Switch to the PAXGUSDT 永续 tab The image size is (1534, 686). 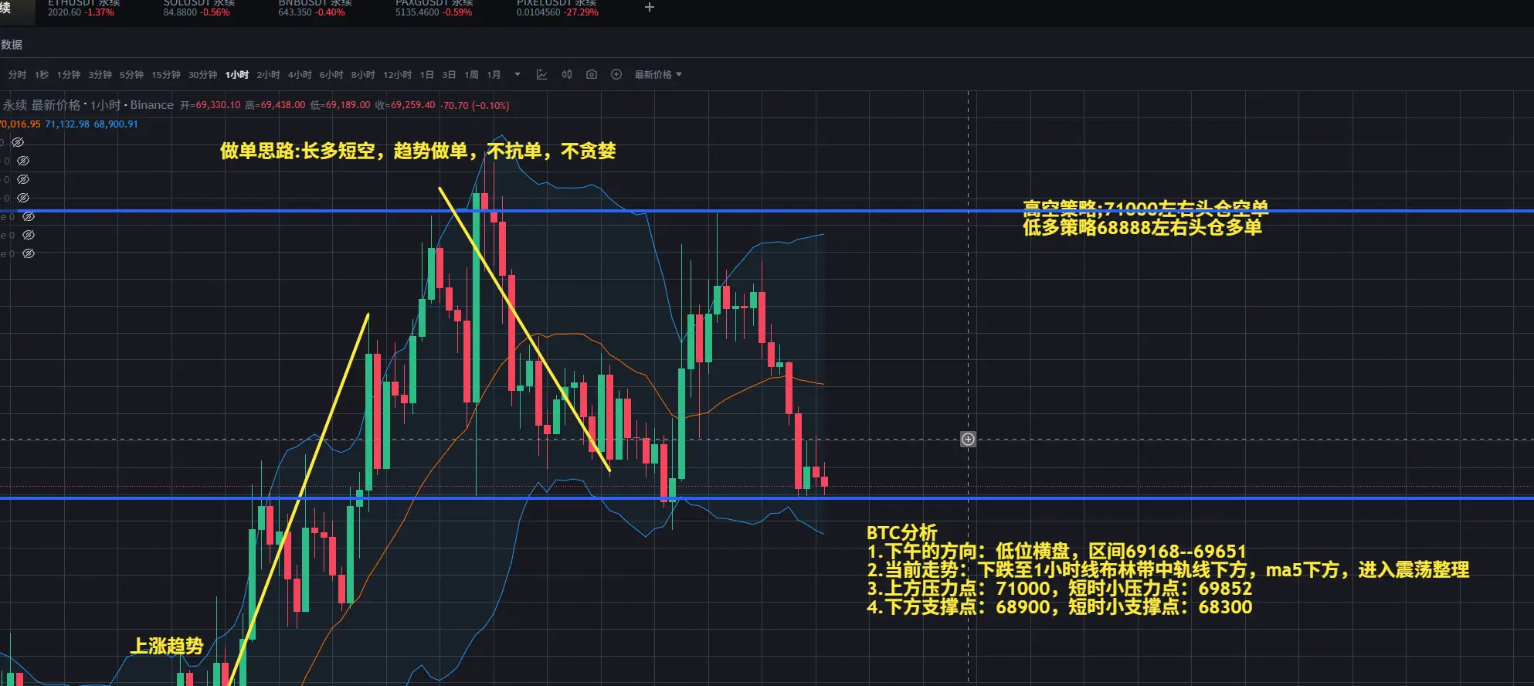(434, 8)
